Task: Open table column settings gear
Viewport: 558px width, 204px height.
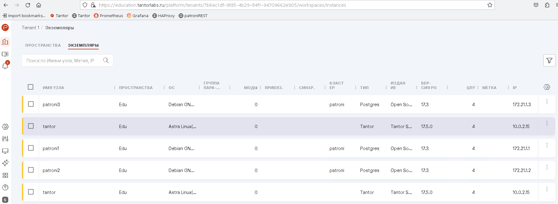Action: tap(547, 87)
